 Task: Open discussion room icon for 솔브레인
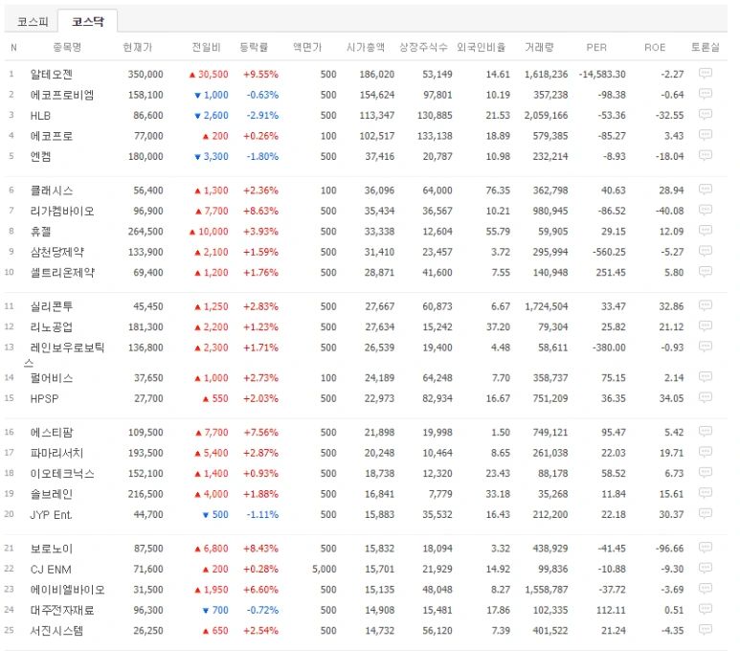pos(706,493)
